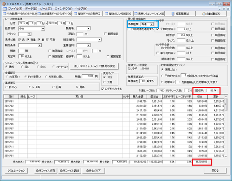Select the BOX radio button

(38, 67)
